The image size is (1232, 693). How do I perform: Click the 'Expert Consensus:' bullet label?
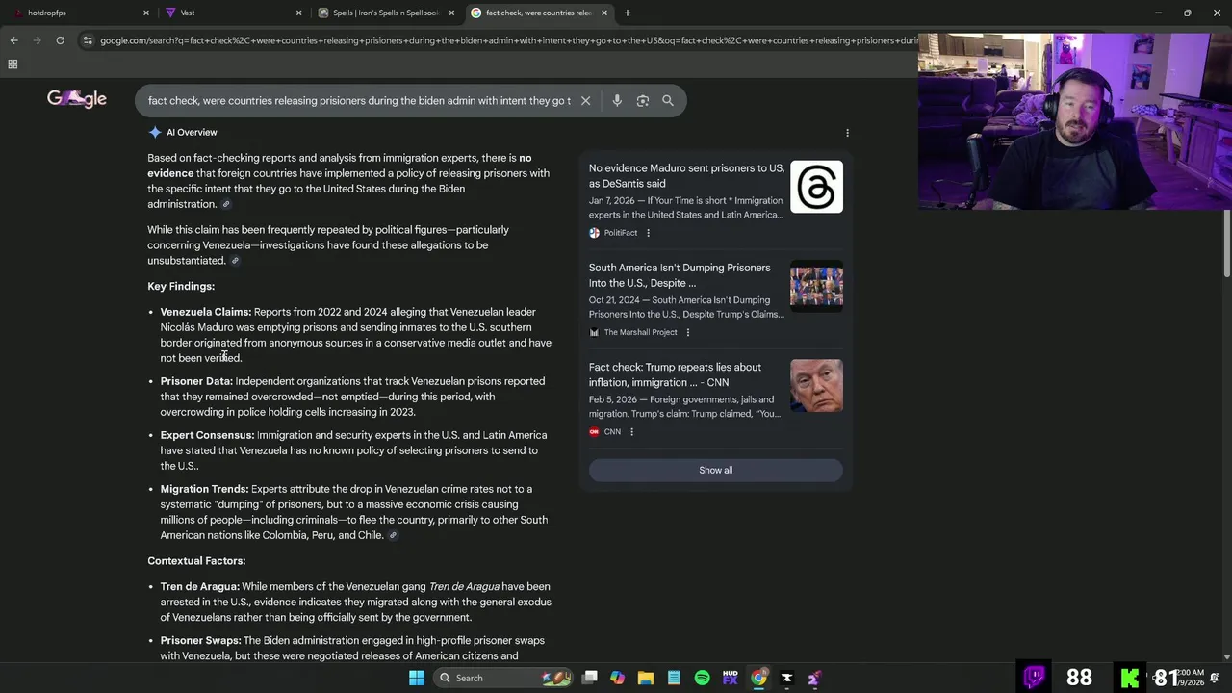207,435
